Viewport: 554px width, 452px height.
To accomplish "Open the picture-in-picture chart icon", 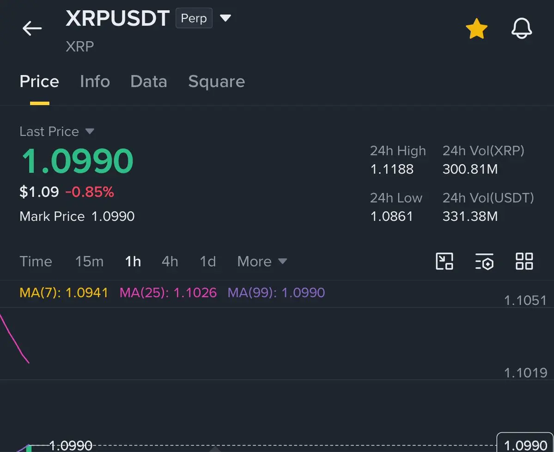I will 444,261.
